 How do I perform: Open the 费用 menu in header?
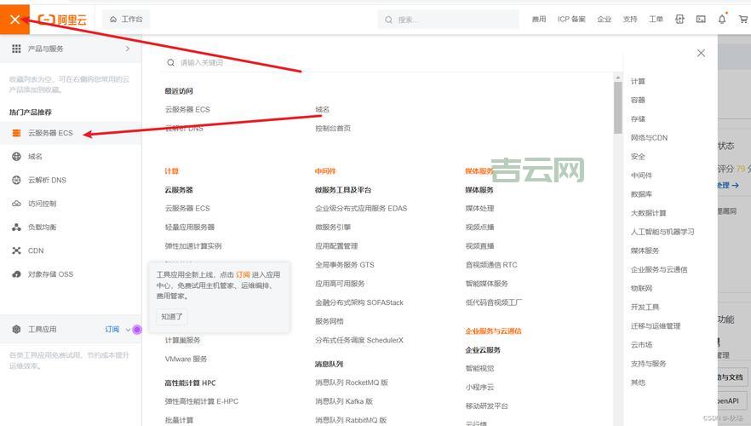(x=539, y=19)
